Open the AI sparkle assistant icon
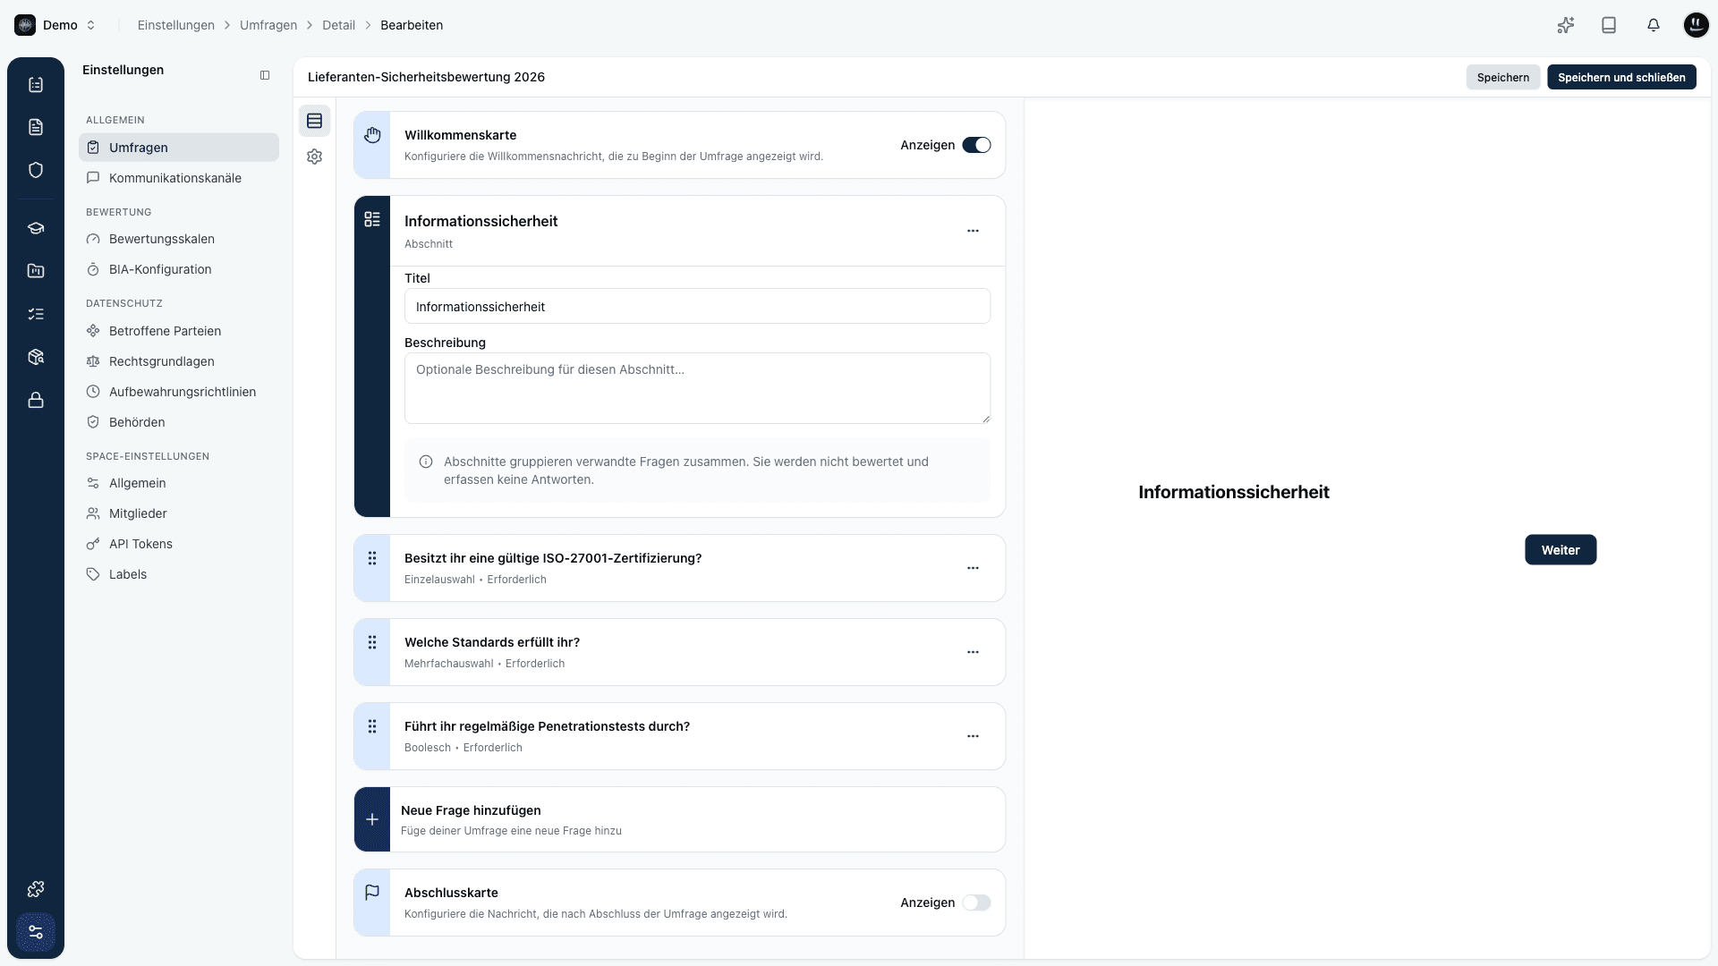The image size is (1718, 966). [1565, 25]
